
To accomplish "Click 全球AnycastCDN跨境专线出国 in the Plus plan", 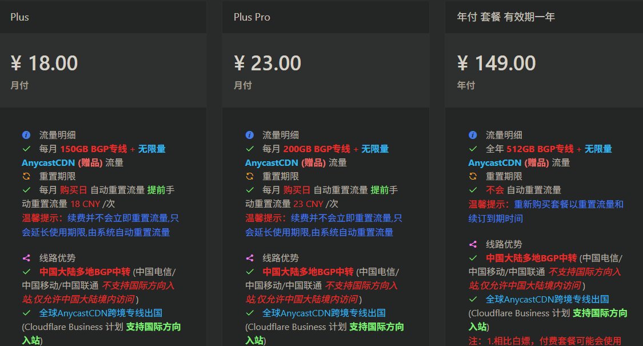I will [101, 313].
